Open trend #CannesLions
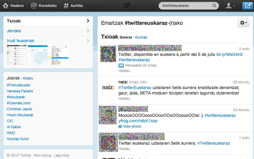This screenshot has height=159, width=254. pyautogui.click(x=19, y=103)
